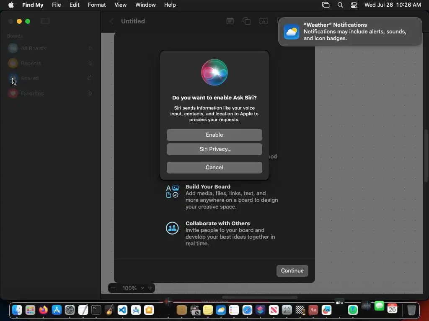Open Firefox from the Dock
This screenshot has height=321, width=429.
tap(43, 310)
